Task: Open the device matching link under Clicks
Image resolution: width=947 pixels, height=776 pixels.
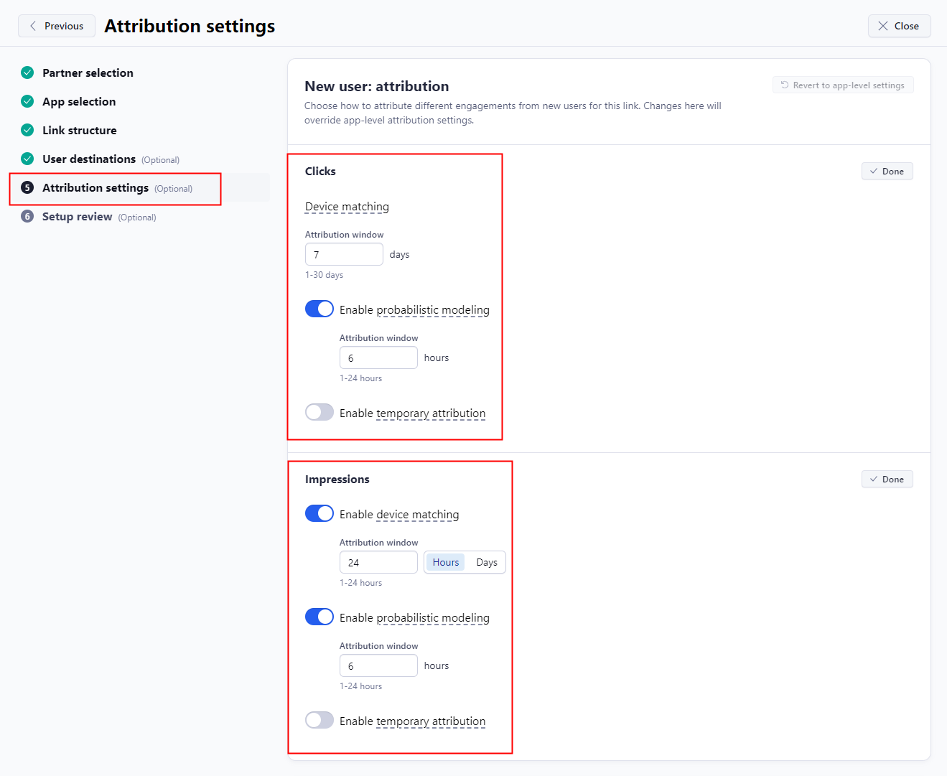Action: pyautogui.click(x=347, y=207)
